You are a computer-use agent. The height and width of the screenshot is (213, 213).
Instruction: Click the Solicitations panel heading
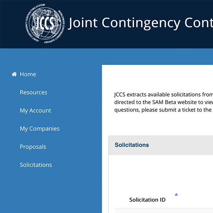tap(132, 145)
